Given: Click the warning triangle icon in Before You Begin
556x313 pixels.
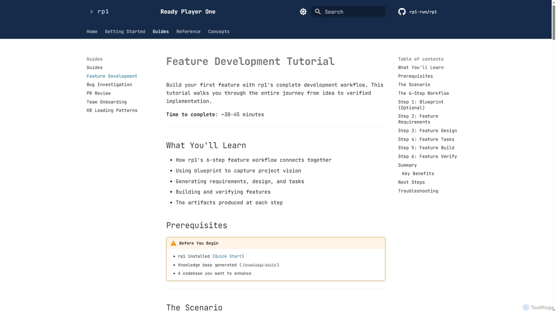Looking at the screenshot, I should pyautogui.click(x=173, y=243).
